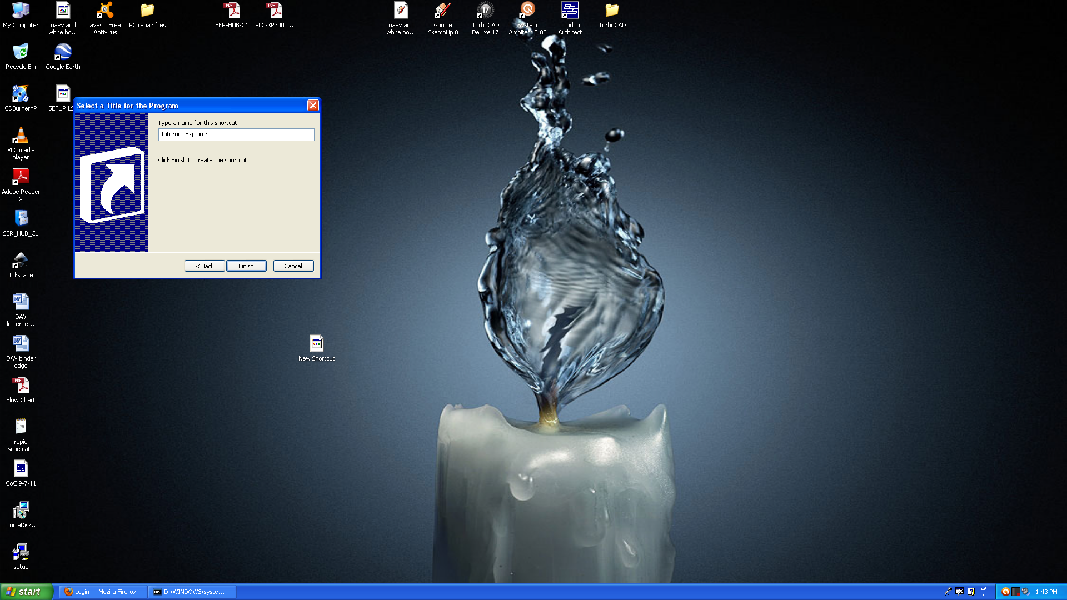1067x600 pixels.
Task: Select London Architect desktop icon
Action: [570, 18]
